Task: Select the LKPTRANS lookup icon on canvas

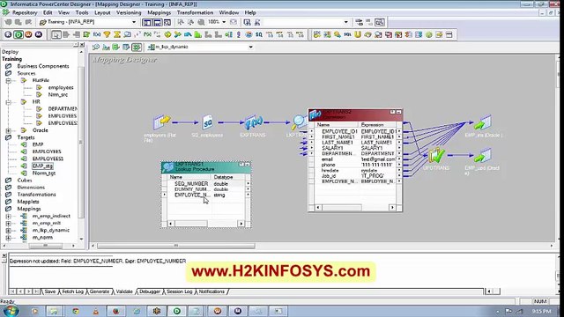Action: tap(299, 122)
